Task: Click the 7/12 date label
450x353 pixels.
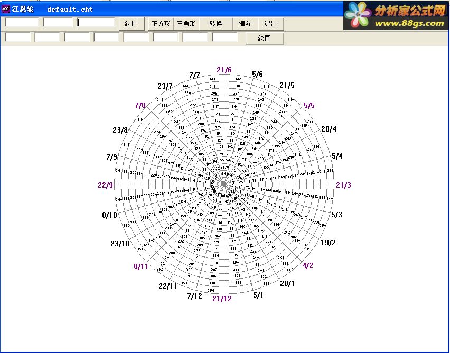Action: point(194,296)
